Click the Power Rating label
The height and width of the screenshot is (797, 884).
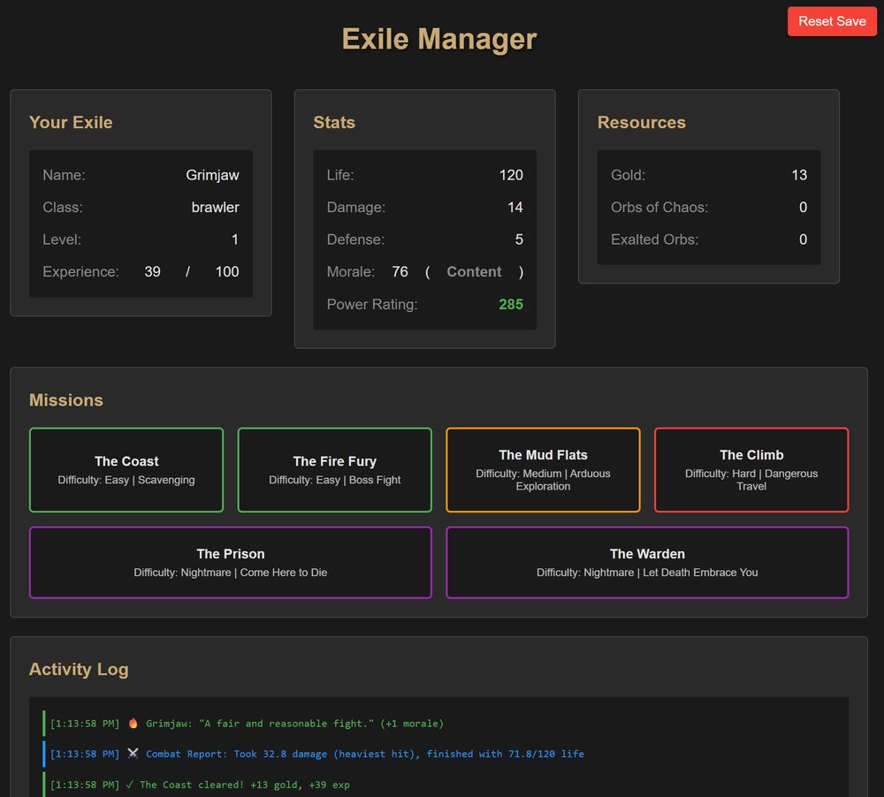tap(372, 304)
